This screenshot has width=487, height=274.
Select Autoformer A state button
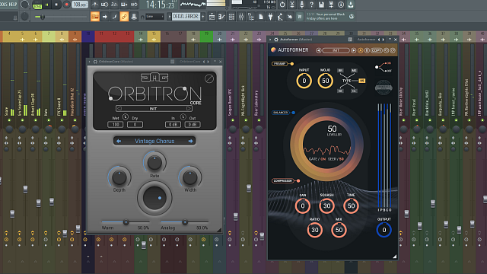tap(361, 50)
